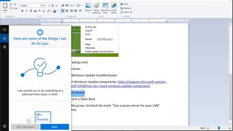Click Insert object
The image size is (233, 131).
tap(114, 8)
